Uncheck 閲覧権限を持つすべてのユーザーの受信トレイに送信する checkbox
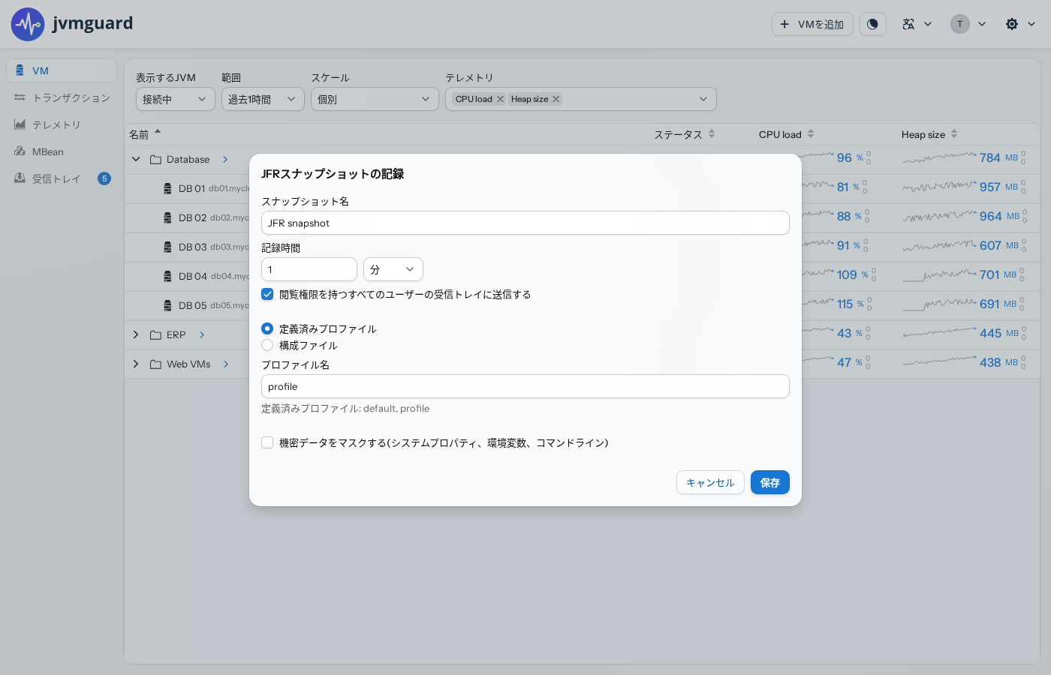The width and height of the screenshot is (1051, 675). (x=267, y=294)
